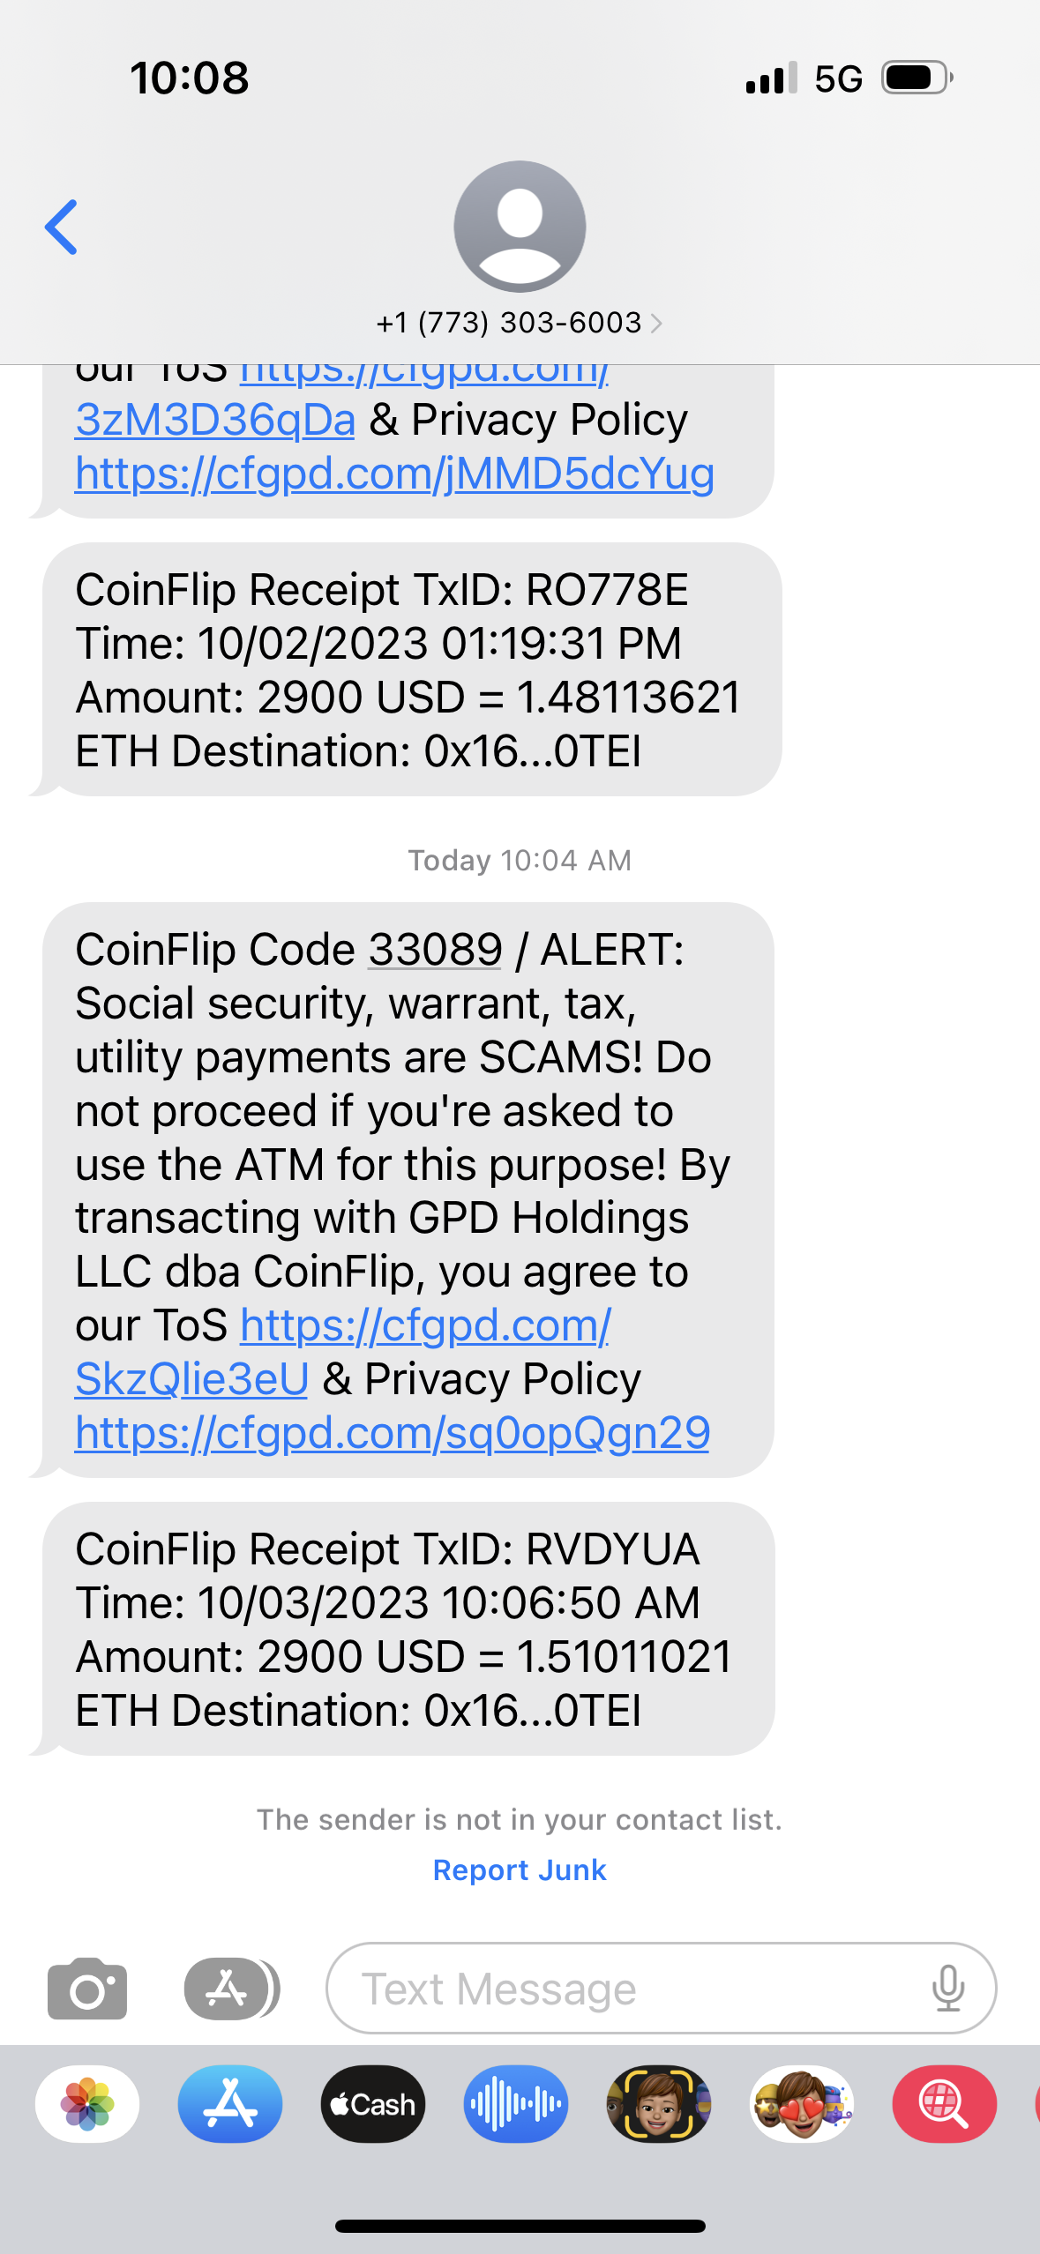Screen dimensions: 1040x2254
Task: Open the audio message waveform app
Action: click(516, 2104)
